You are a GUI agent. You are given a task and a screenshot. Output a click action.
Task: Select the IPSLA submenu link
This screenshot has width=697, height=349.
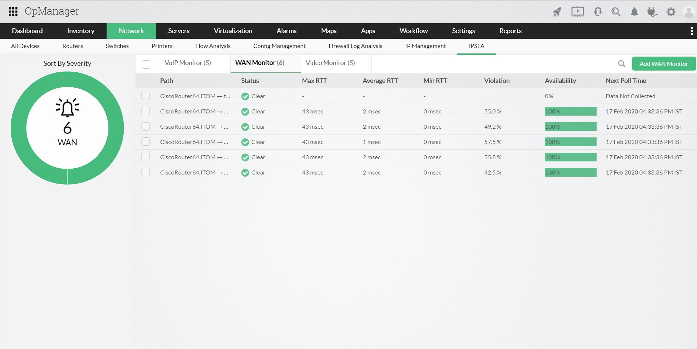point(477,46)
